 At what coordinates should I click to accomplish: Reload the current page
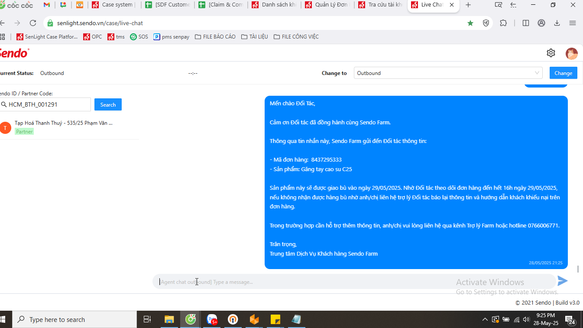(33, 23)
